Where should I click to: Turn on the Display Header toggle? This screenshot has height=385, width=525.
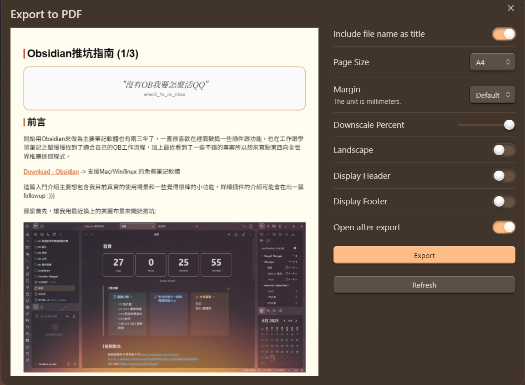click(x=504, y=176)
